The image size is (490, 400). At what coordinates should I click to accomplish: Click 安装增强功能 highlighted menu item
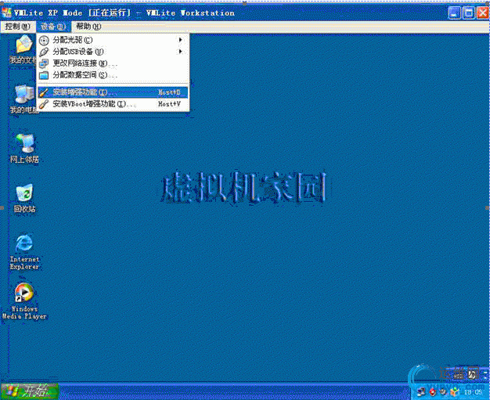[113, 92]
